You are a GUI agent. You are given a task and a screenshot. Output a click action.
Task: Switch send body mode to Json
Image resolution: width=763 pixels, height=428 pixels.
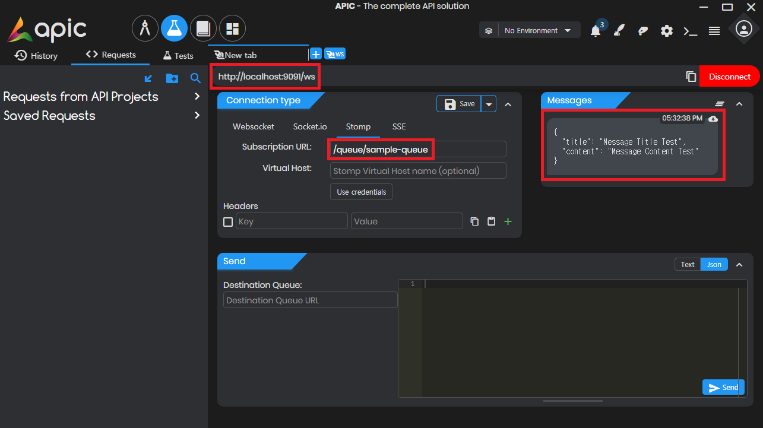[x=714, y=264]
